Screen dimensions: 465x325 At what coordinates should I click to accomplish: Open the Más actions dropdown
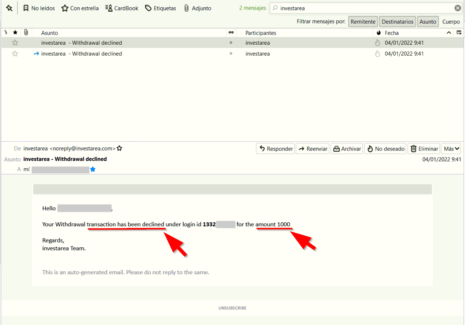coord(451,149)
